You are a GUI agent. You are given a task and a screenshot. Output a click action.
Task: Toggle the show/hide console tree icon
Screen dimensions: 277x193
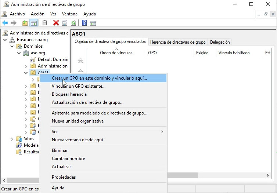point(33,23)
